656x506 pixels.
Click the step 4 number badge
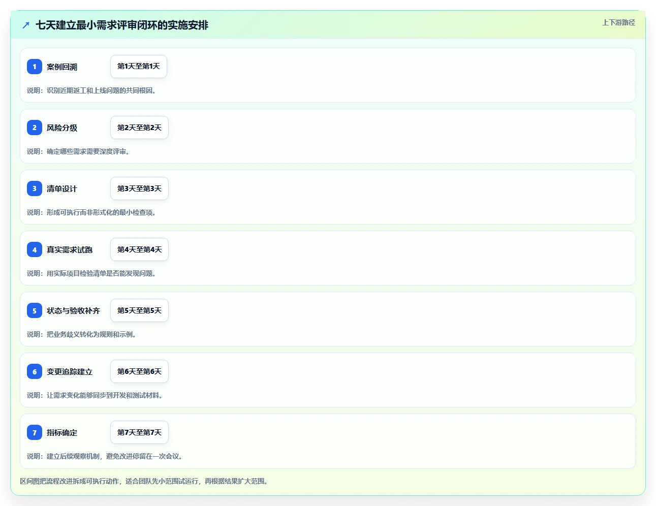35,249
